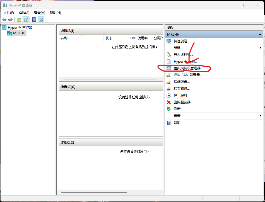Click the 编辑磁盘 icon
The image size is (265, 202).
pyautogui.click(x=169, y=82)
